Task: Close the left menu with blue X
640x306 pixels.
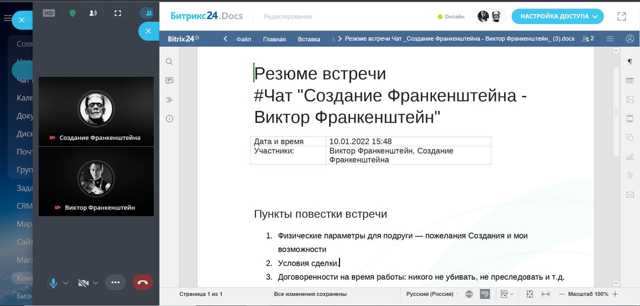Action: pyautogui.click(x=21, y=20)
